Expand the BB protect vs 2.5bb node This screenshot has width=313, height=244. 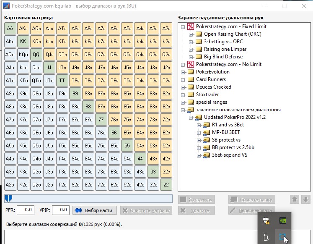199,148
